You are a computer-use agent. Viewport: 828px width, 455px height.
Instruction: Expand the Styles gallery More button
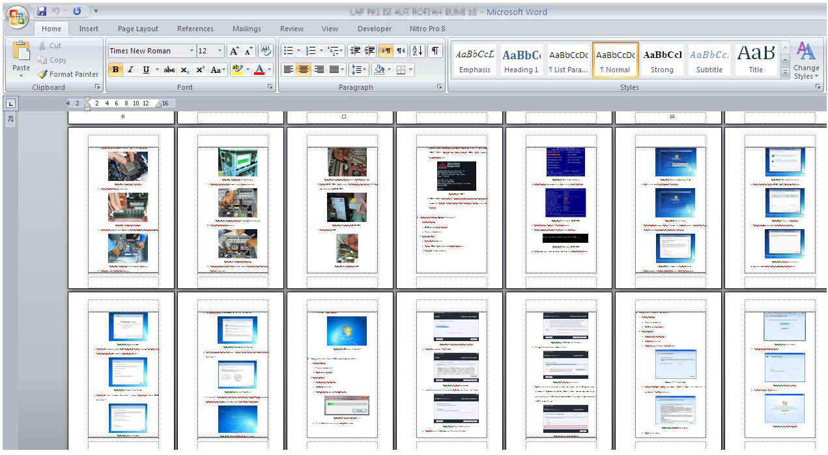click(785, 74)
